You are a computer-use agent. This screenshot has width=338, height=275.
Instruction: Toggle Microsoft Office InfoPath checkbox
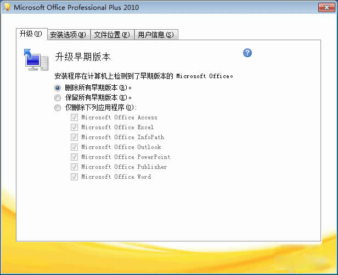pos(74,137)
